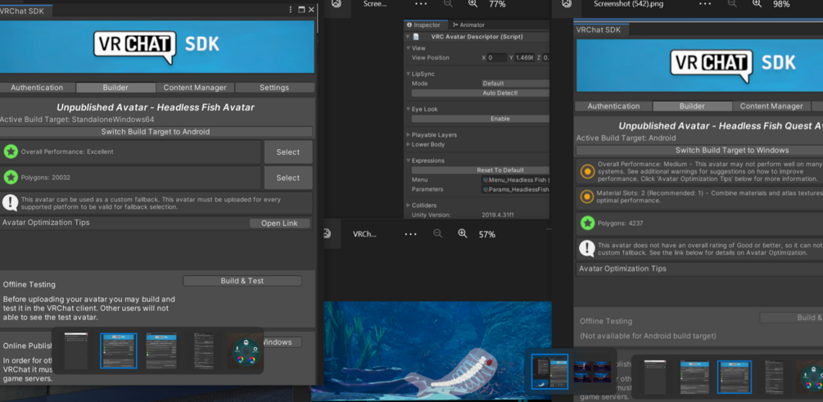
Task: Select underwater scene thumbnail in middle filmstrip
Action: pyautogui.click(x=591, y=372)
